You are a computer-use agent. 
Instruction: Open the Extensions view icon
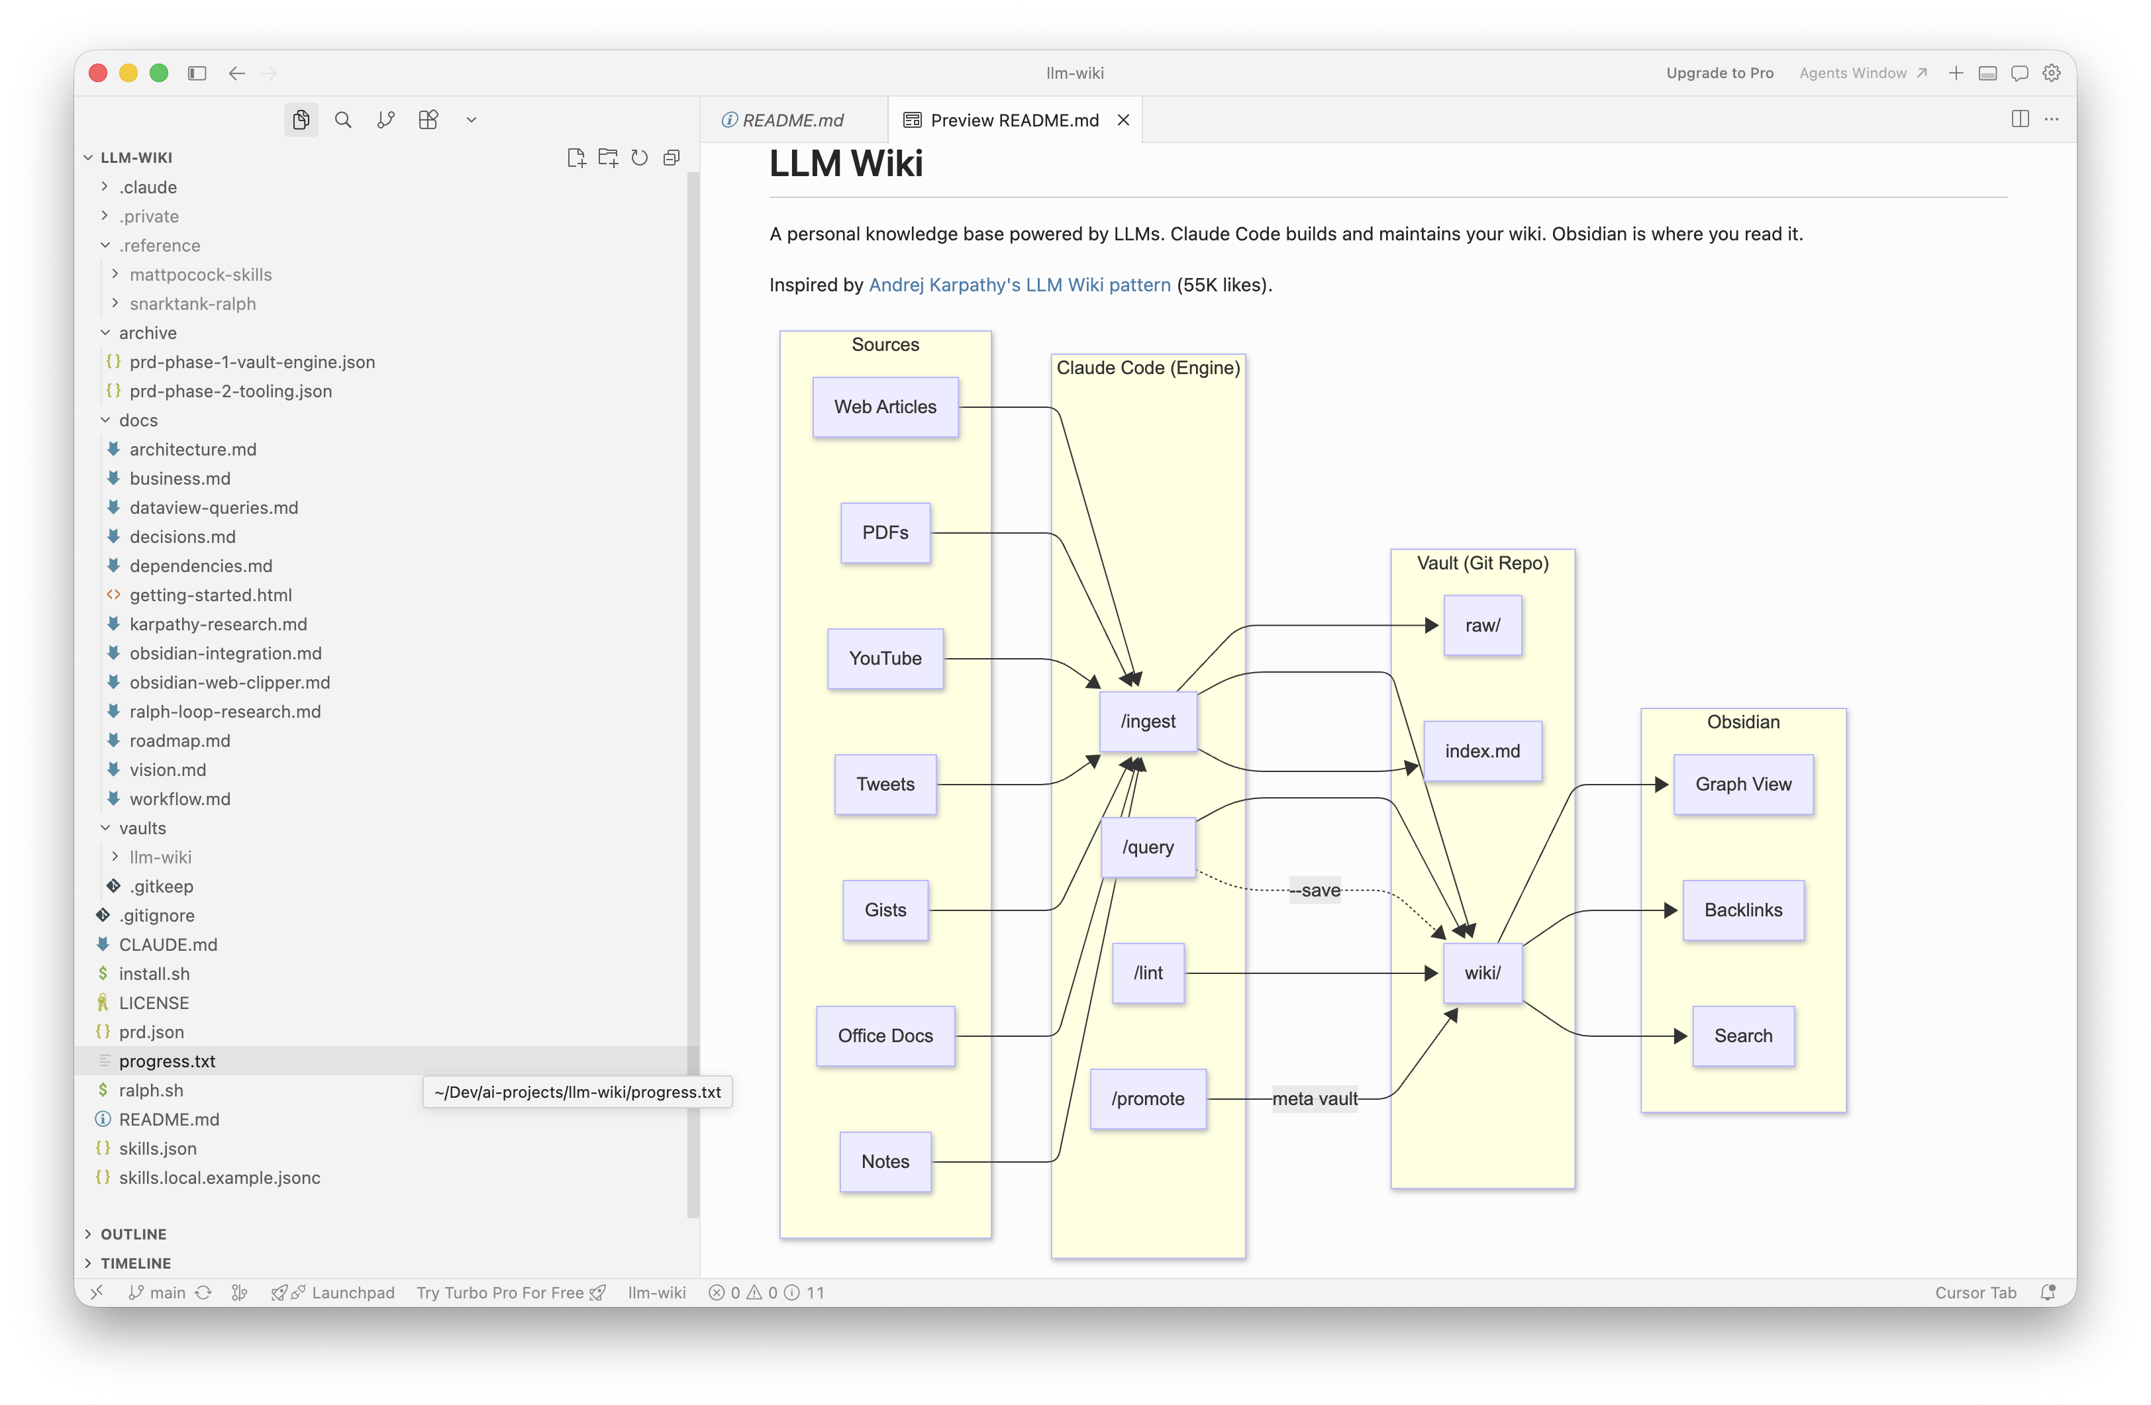click(428, 119)
